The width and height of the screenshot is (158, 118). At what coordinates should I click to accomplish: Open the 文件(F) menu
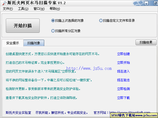point(8,9)
